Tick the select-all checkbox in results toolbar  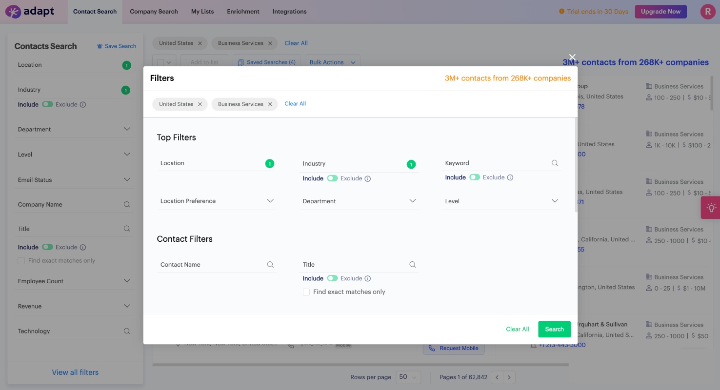[x=160, y=62]
